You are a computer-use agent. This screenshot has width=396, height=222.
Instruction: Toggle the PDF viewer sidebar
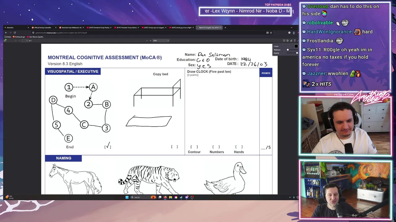pos(5,40)
